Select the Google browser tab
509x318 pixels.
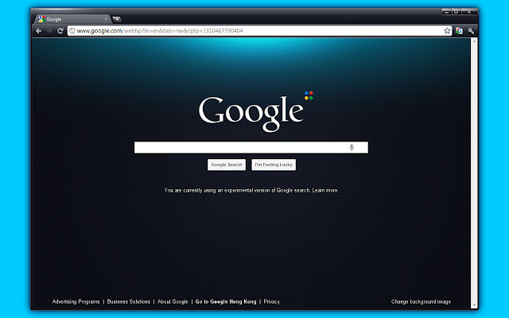72,19
